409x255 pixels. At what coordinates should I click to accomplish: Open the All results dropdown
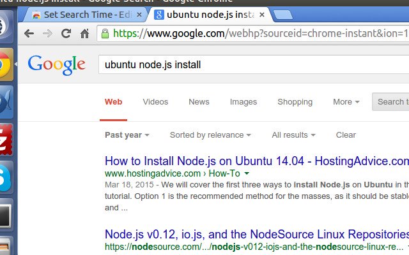pyautogui.click(x=294, y=135)
